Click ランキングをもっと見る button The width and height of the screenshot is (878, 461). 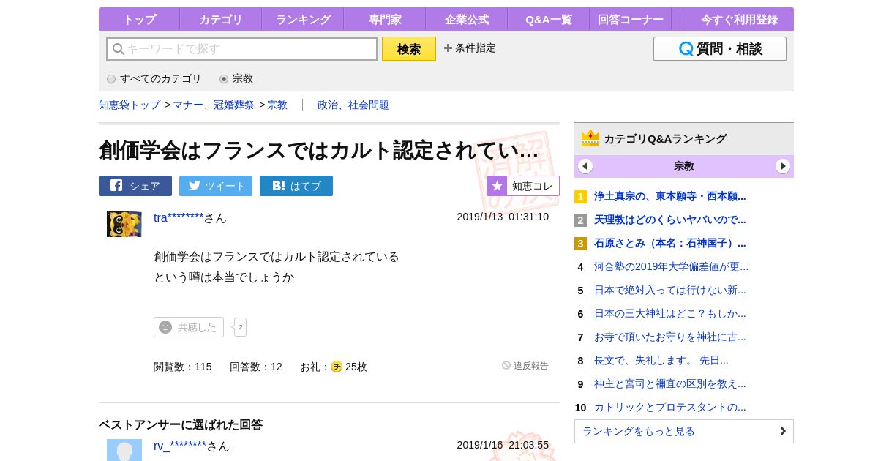(x=684, y=431)
